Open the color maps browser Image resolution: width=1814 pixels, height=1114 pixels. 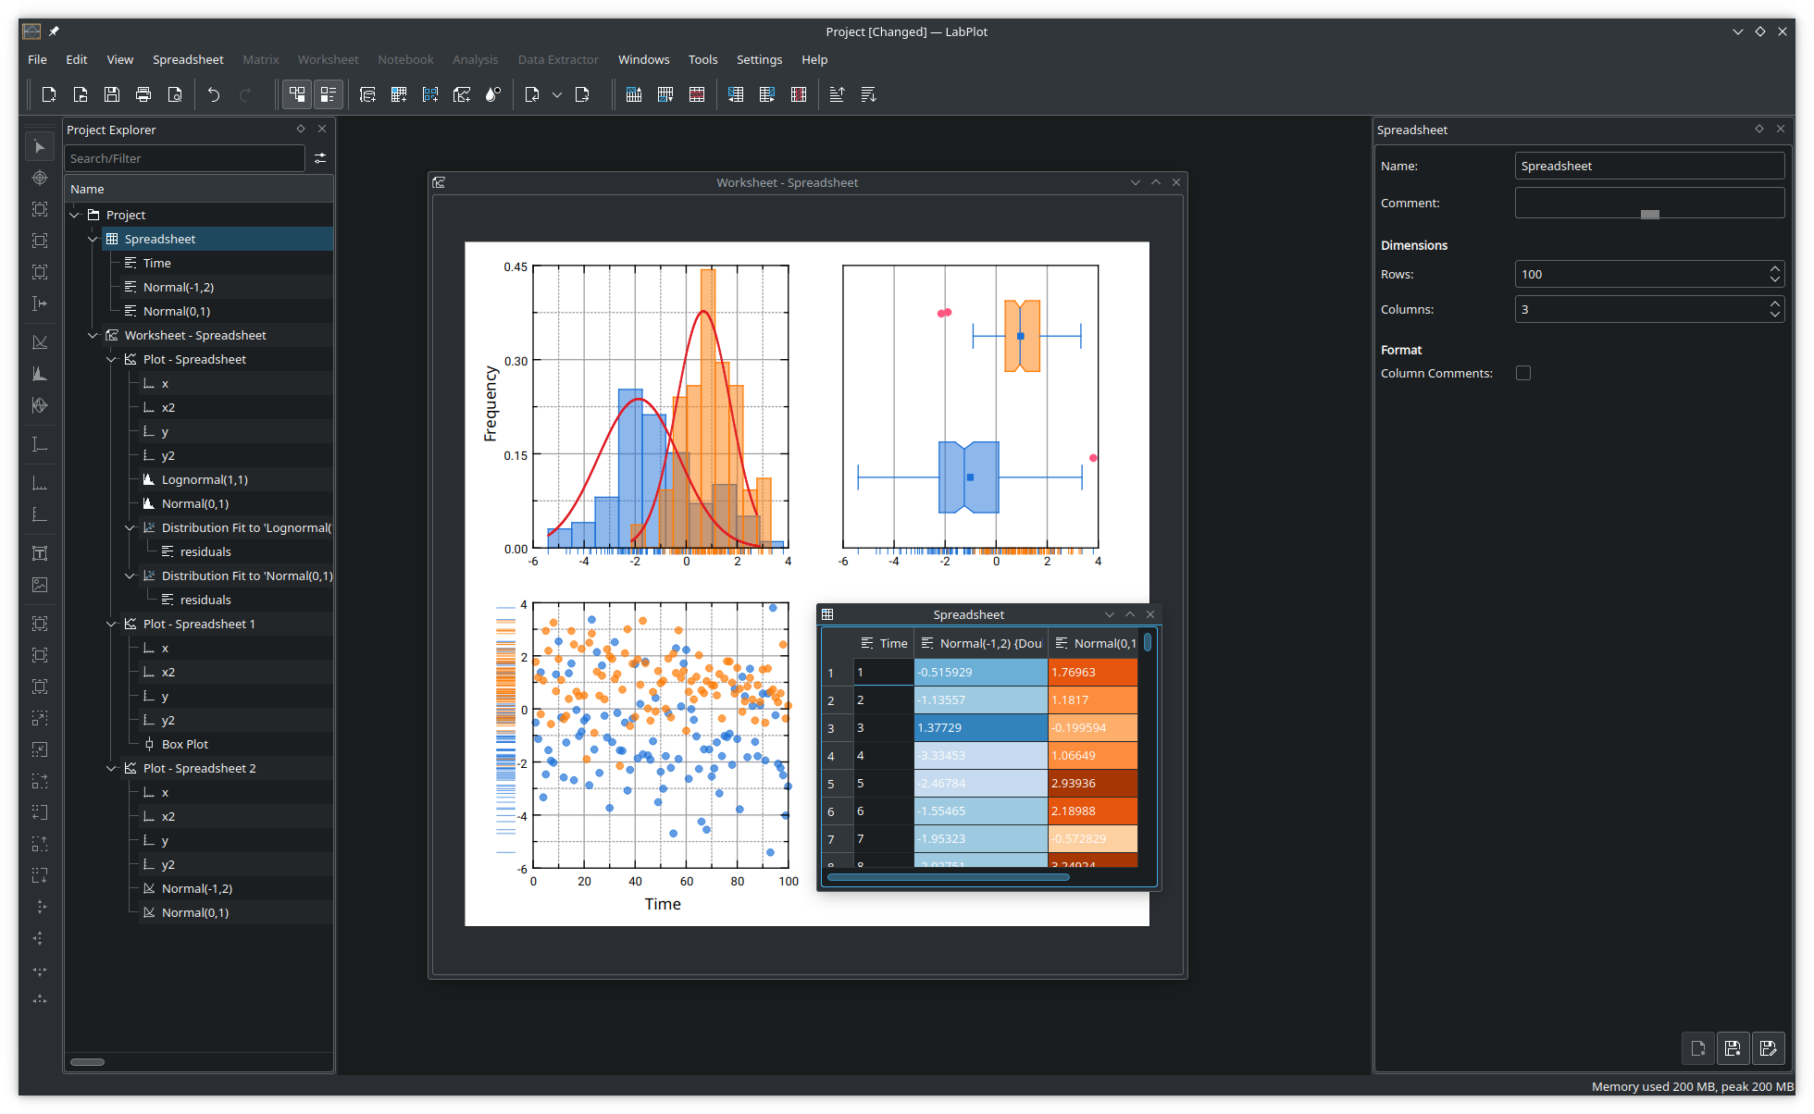(x=492, y=93)
